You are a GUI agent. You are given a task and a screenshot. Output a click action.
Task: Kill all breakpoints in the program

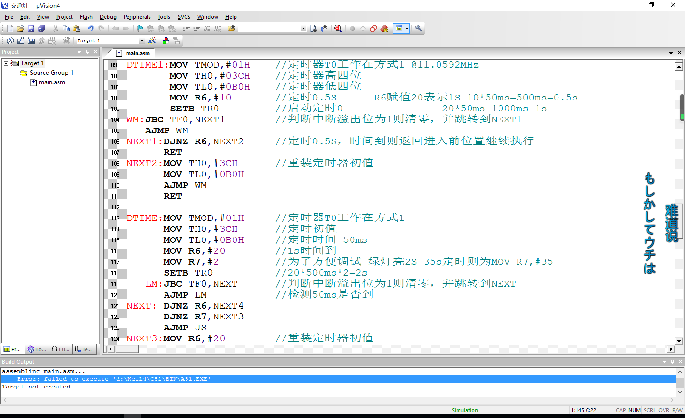point(384,29)
